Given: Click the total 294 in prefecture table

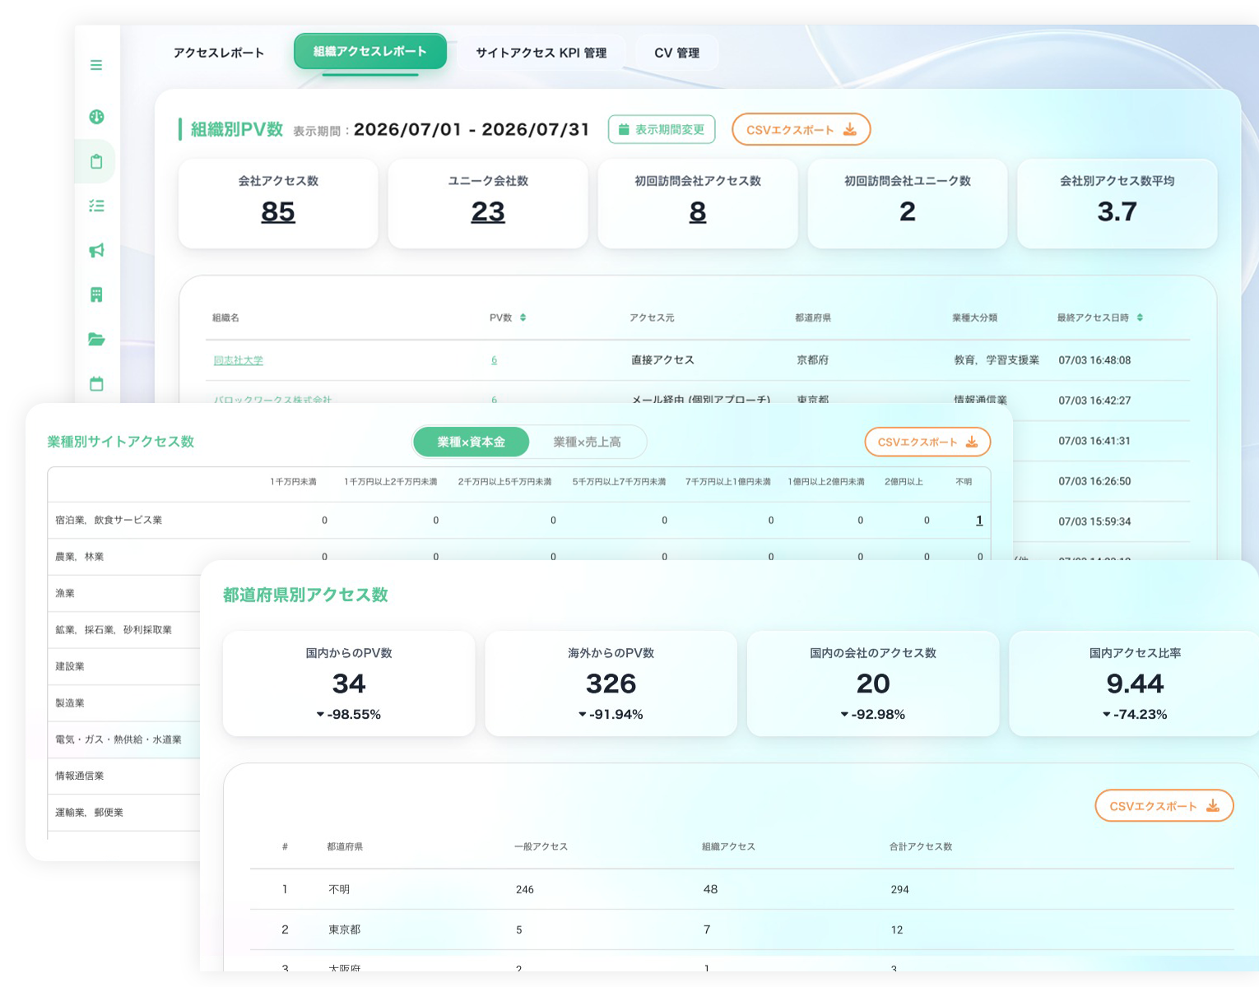Looking at the screenshot, I should click(900, 889).
